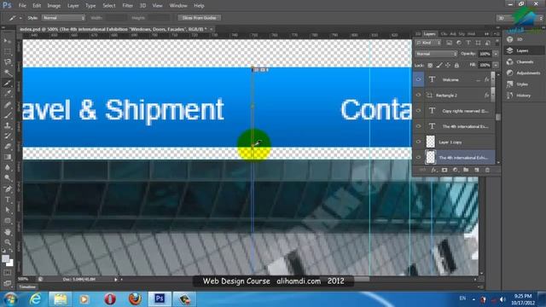Image resolution: width=546 pixels, height=307 pixels.
Task: Toggle lock all padlock
Action: click(456, 65)
